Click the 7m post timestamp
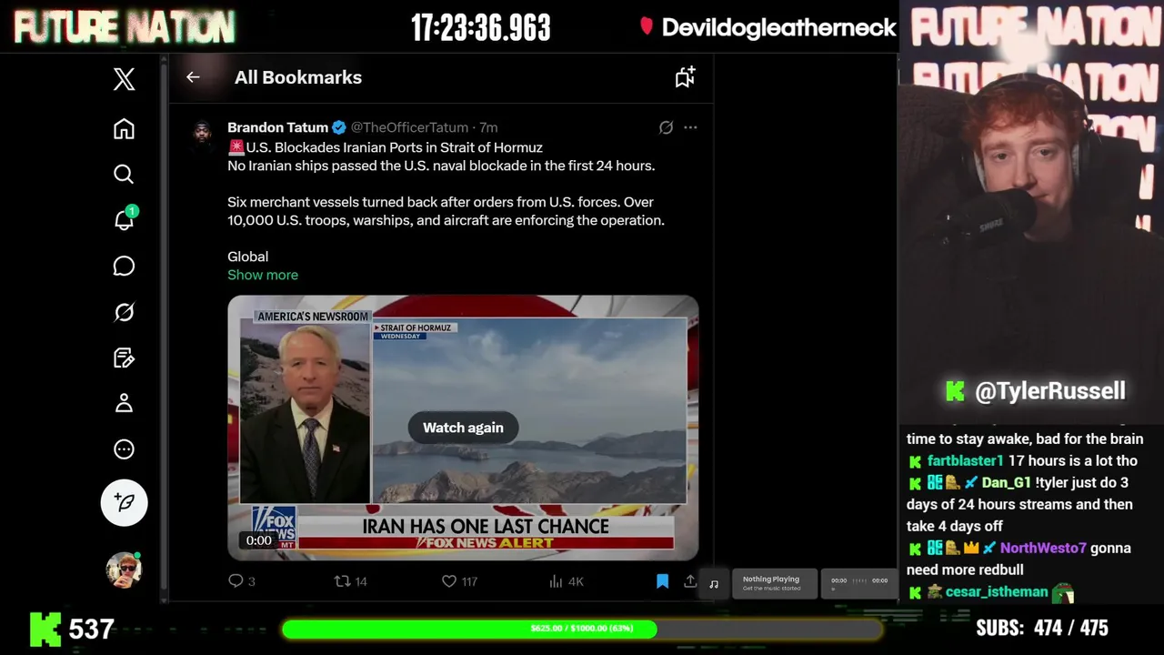Image resolution: width=1164 pixels, height=655 pixels. 488,127
